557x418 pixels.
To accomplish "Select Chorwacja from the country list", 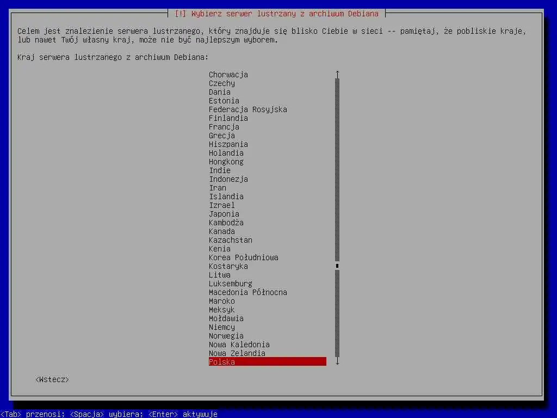I will coord(228,75).
